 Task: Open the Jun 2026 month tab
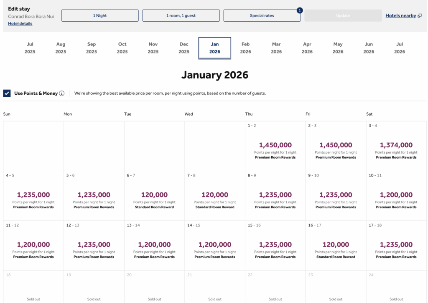pyautogui.click(x=369, y=48)
